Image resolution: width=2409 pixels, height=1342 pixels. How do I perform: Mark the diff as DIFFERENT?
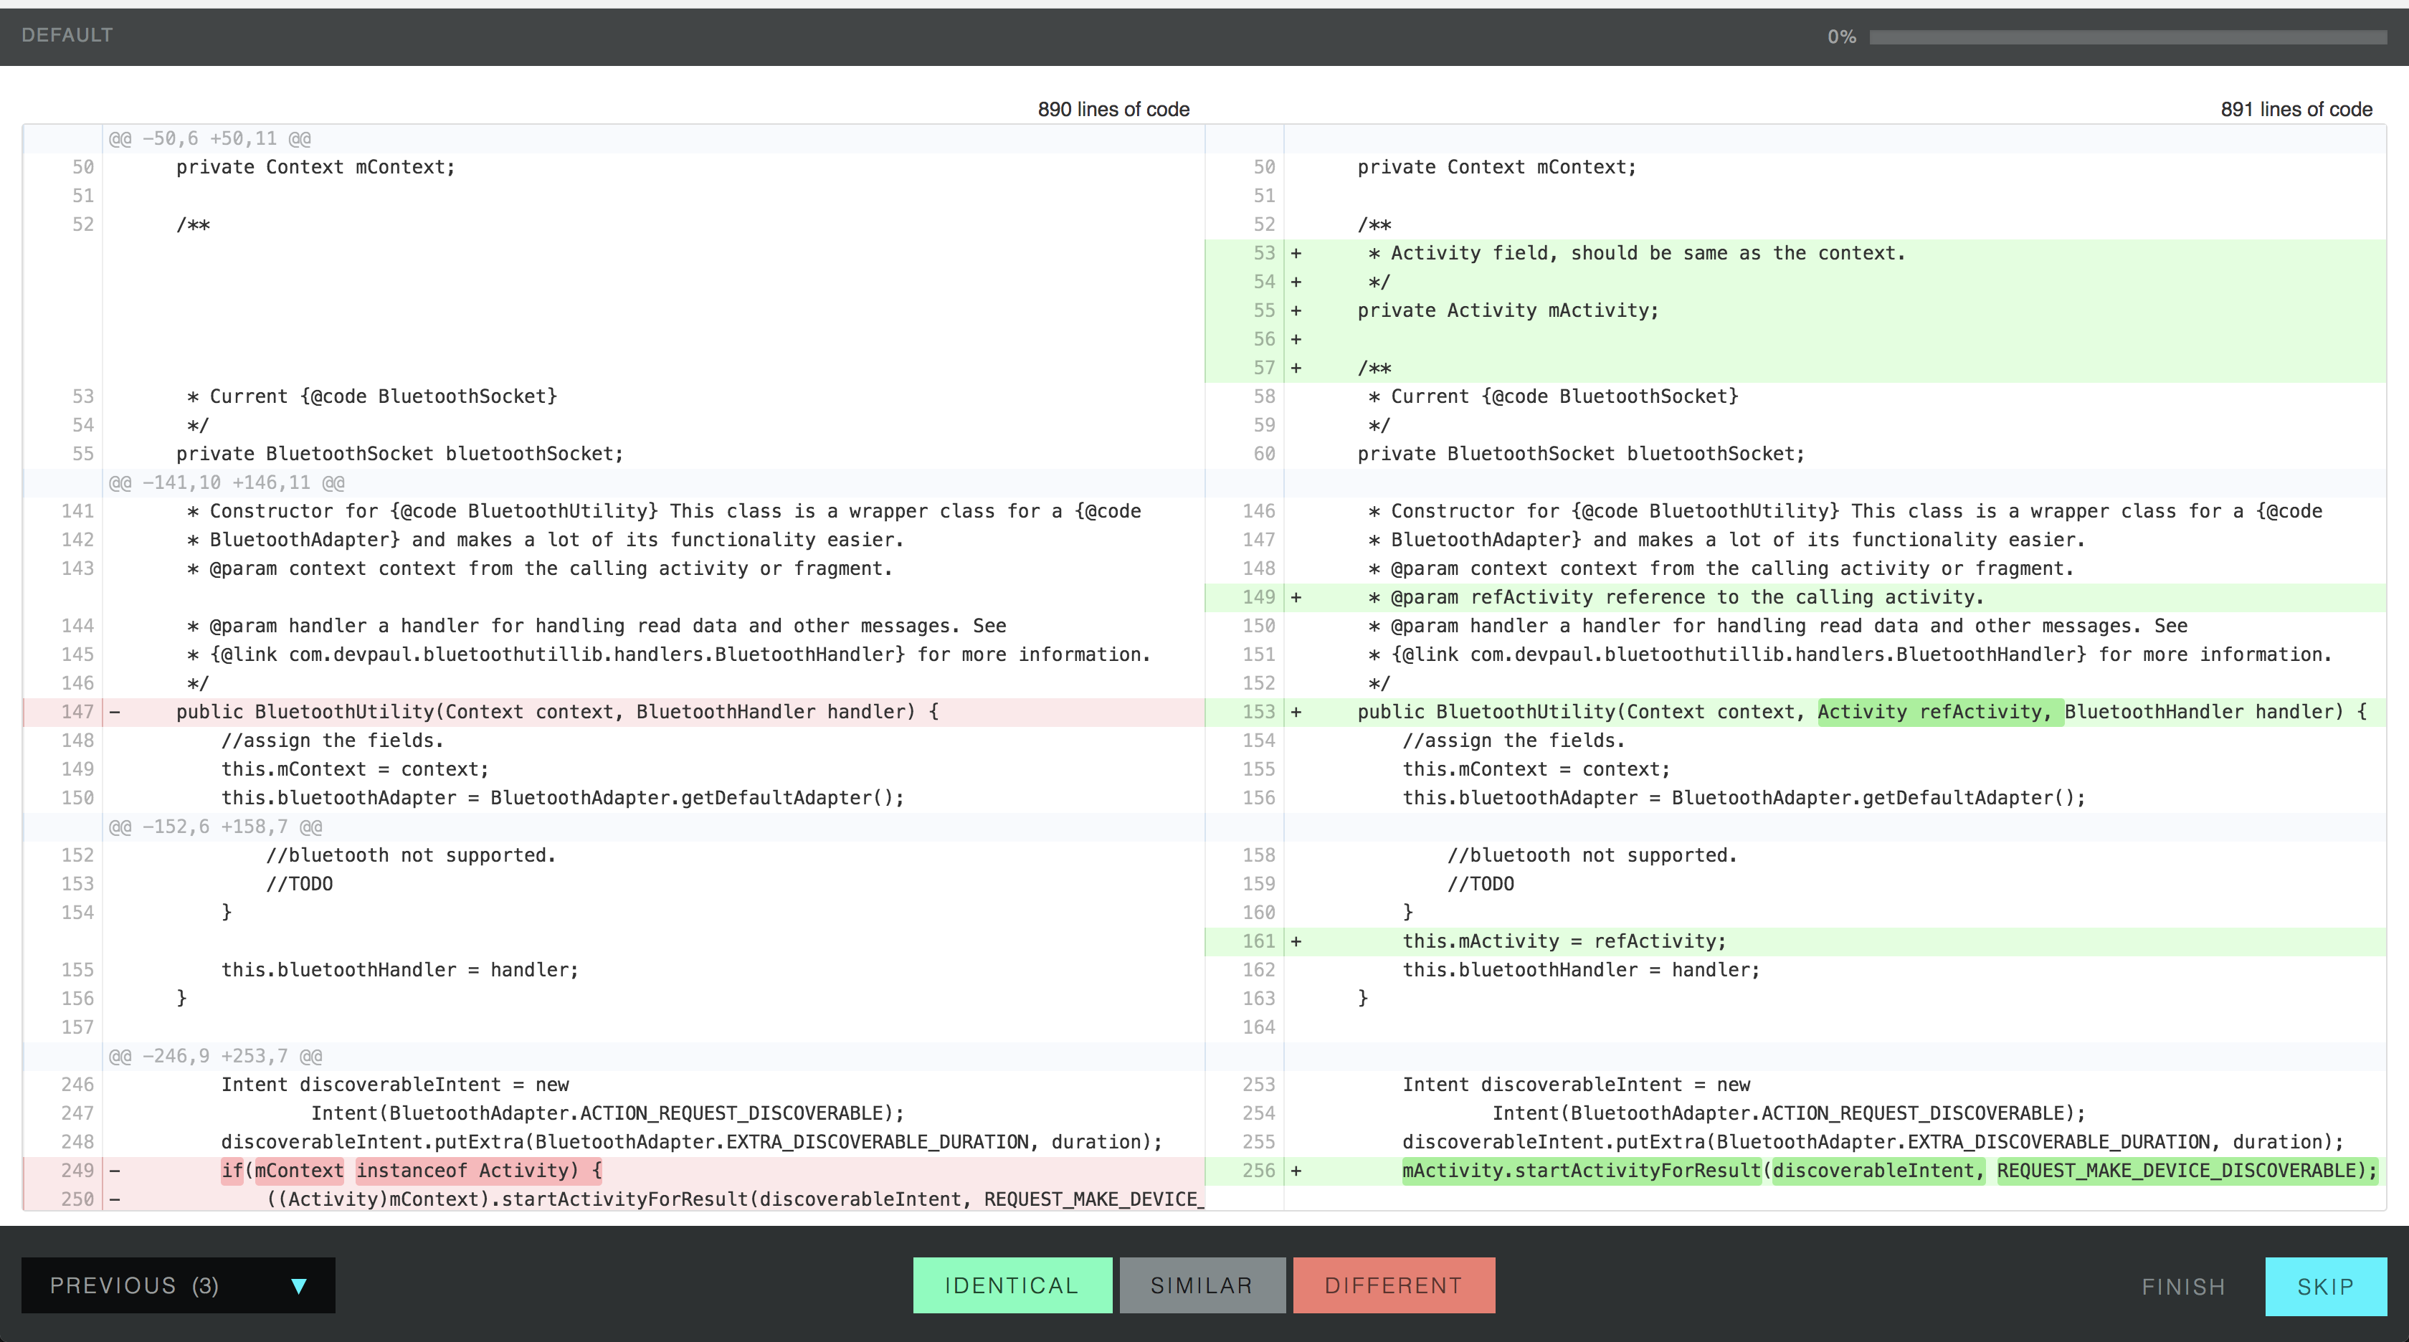tap(1393, 1285)
